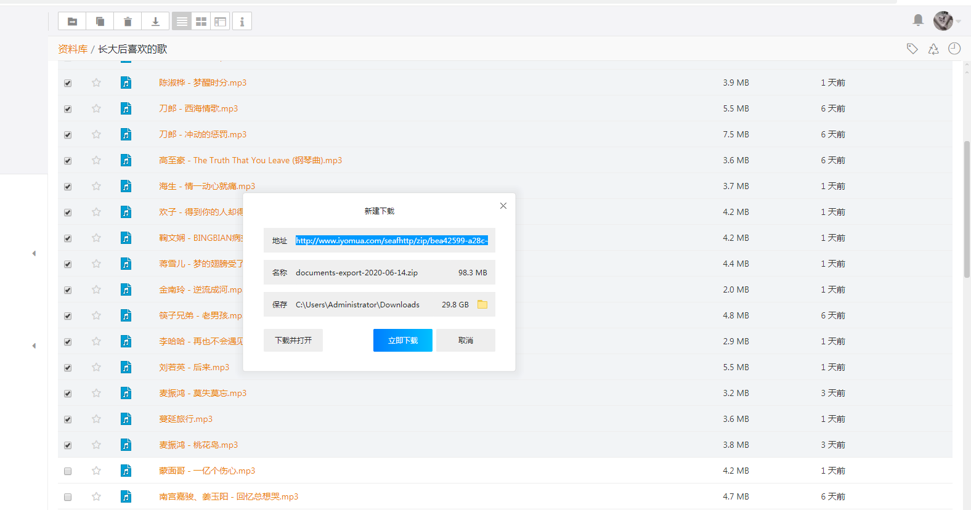The width and height of the screenshot is (971, 510).
Task: Click the tags icon
Action: [x=912, y=49]
